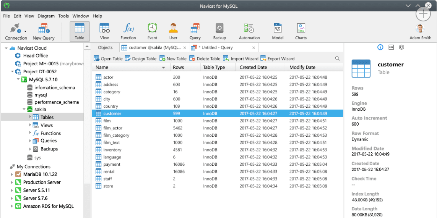Expand the Backups tree node

pyautogui.click(x=30, y=149)
